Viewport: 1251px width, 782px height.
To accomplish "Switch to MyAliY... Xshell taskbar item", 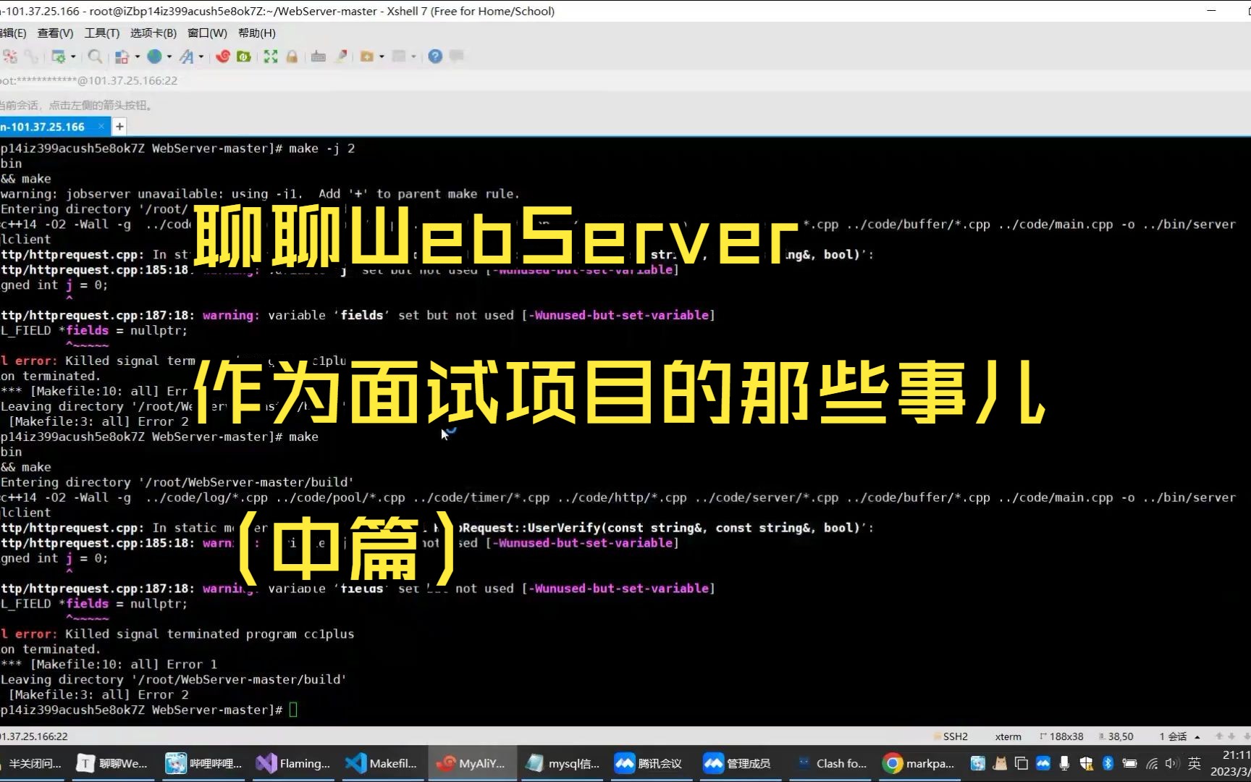I will click(x=473, y=763).
